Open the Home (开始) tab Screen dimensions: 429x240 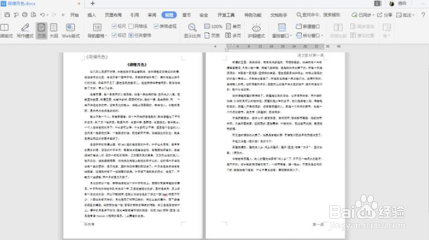click(75, 15)
